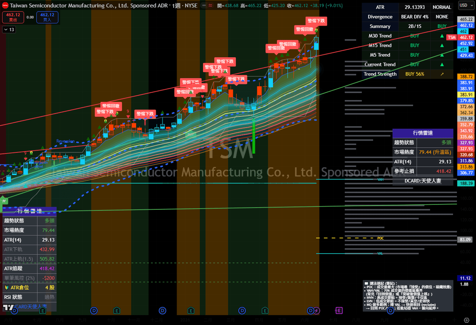The image size is (476, 325).
Task: Expand the collapsed indicator legend showing 13
Action: [9, 30]
